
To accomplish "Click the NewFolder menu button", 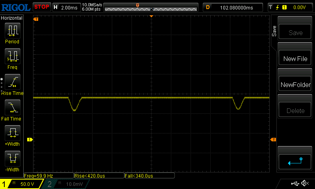I will [295, 85].
